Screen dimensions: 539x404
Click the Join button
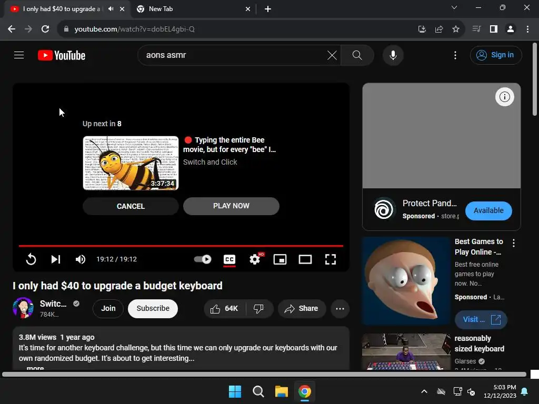108,308
